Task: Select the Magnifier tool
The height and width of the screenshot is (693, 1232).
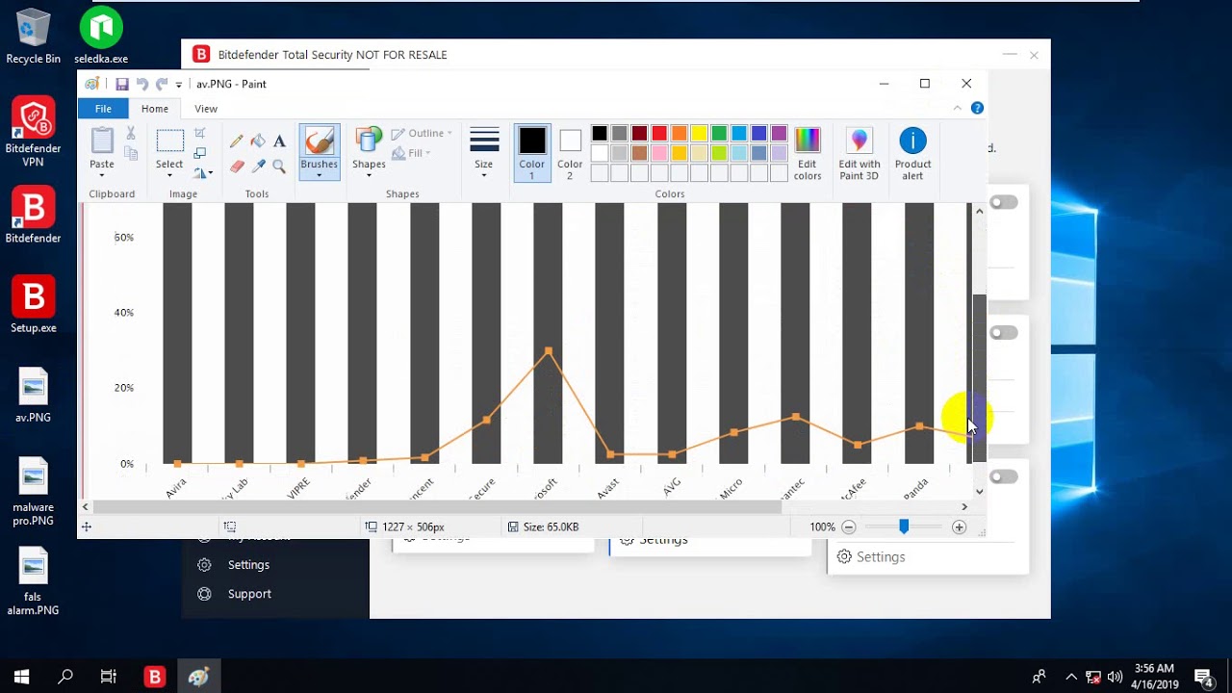Action: click(279, 167)
